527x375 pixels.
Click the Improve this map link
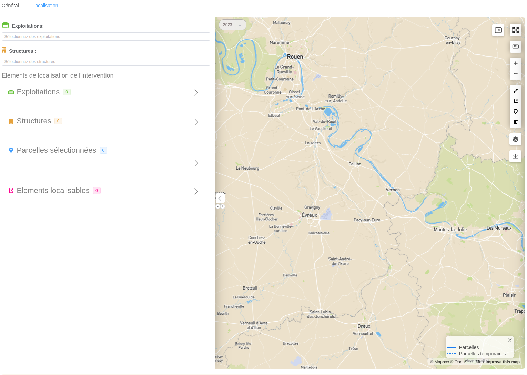tap(503, 362)
